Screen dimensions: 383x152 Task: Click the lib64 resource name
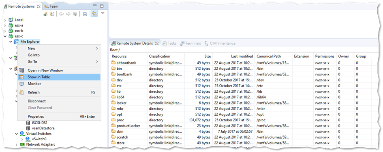(x=121, y=97)
